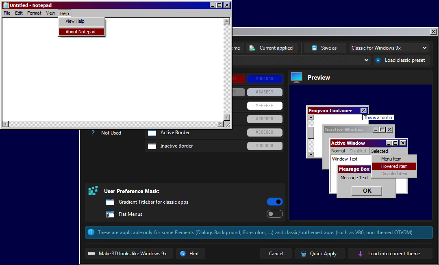
Task: Click Notepad horizontal scrollbar right arrow
Action: pos(220,124)
